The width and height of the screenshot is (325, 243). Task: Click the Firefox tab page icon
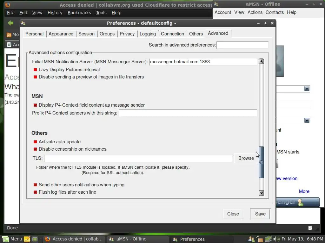pos(9,45)
